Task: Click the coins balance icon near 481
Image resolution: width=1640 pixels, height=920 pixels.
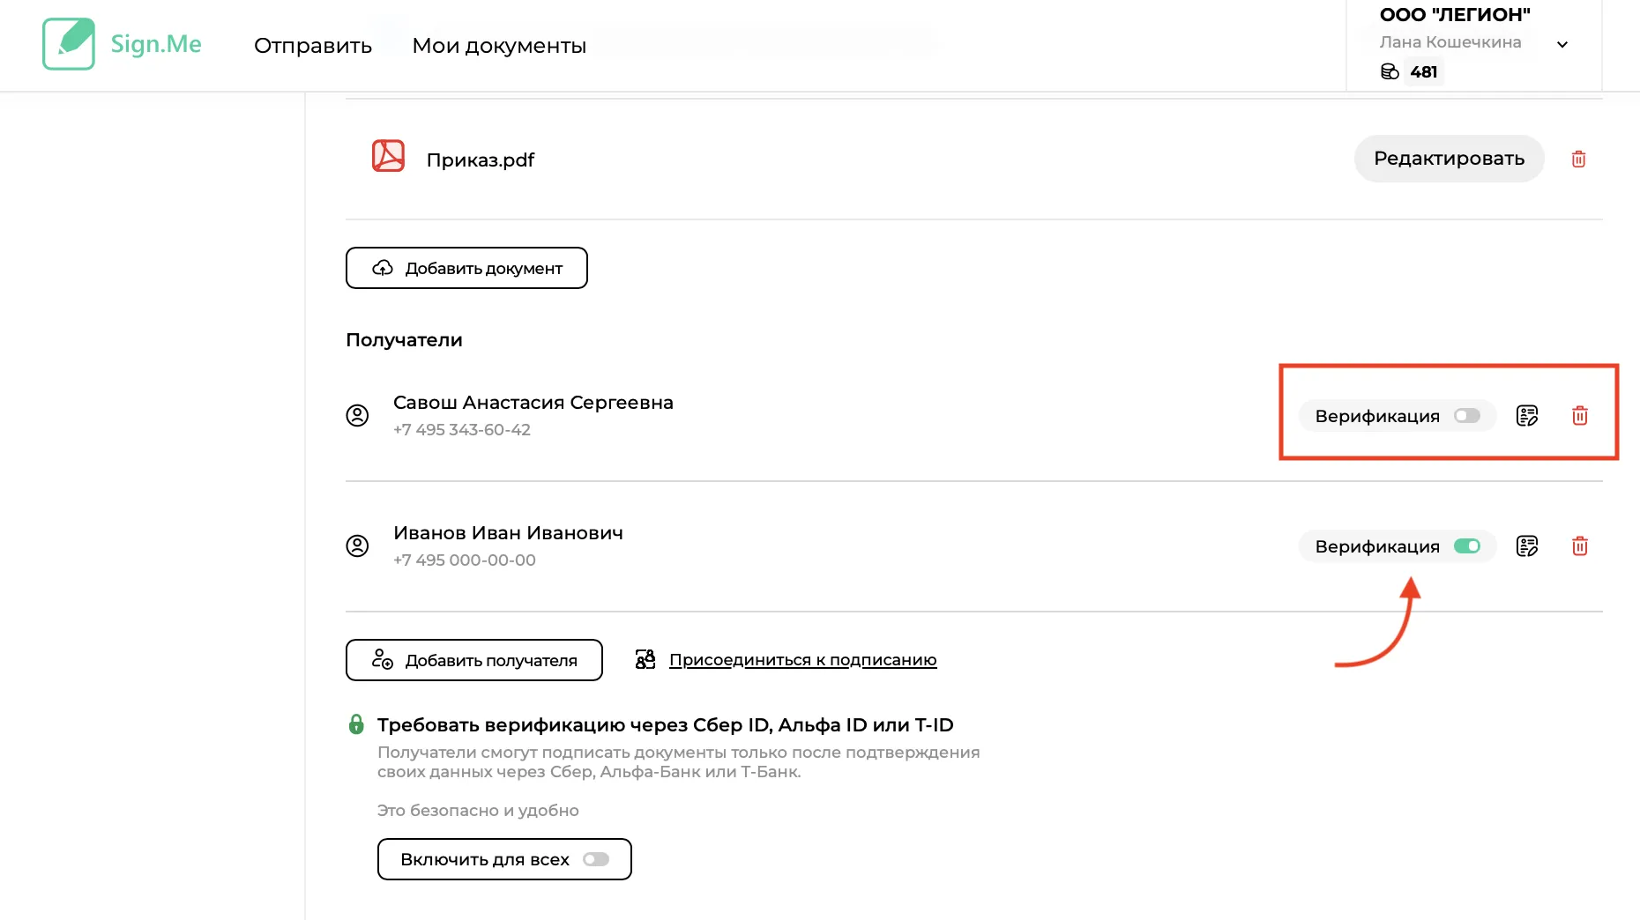Action: click(x=1390, y=72)
